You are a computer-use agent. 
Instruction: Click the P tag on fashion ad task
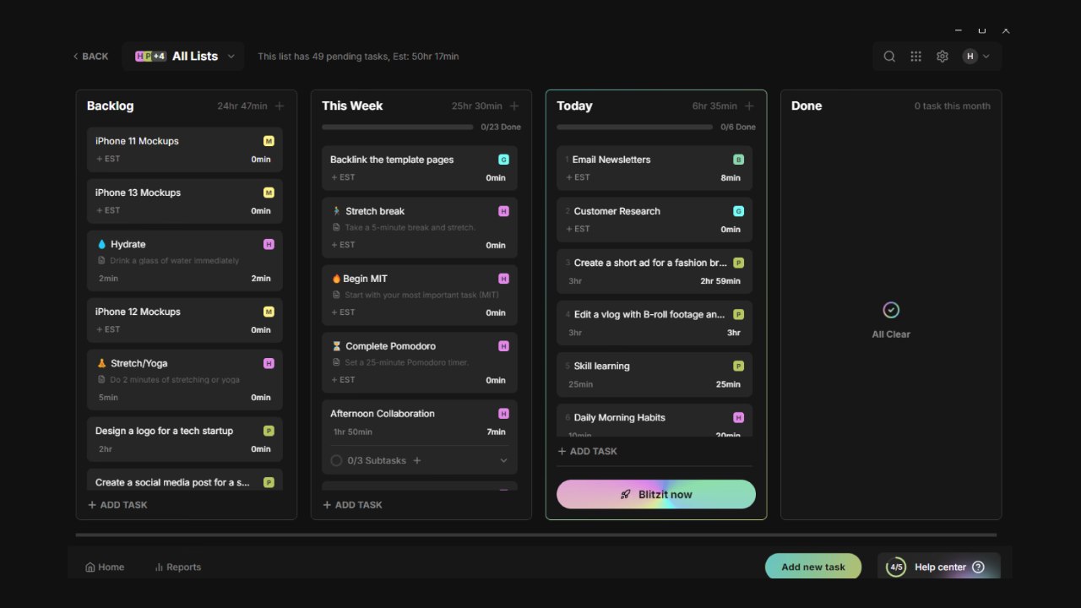pyautogui.click(x=738, y=263)
